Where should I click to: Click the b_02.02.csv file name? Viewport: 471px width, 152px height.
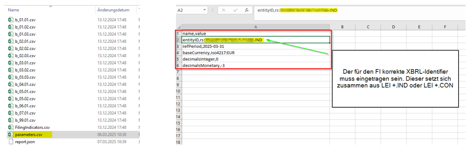[25, 49]
